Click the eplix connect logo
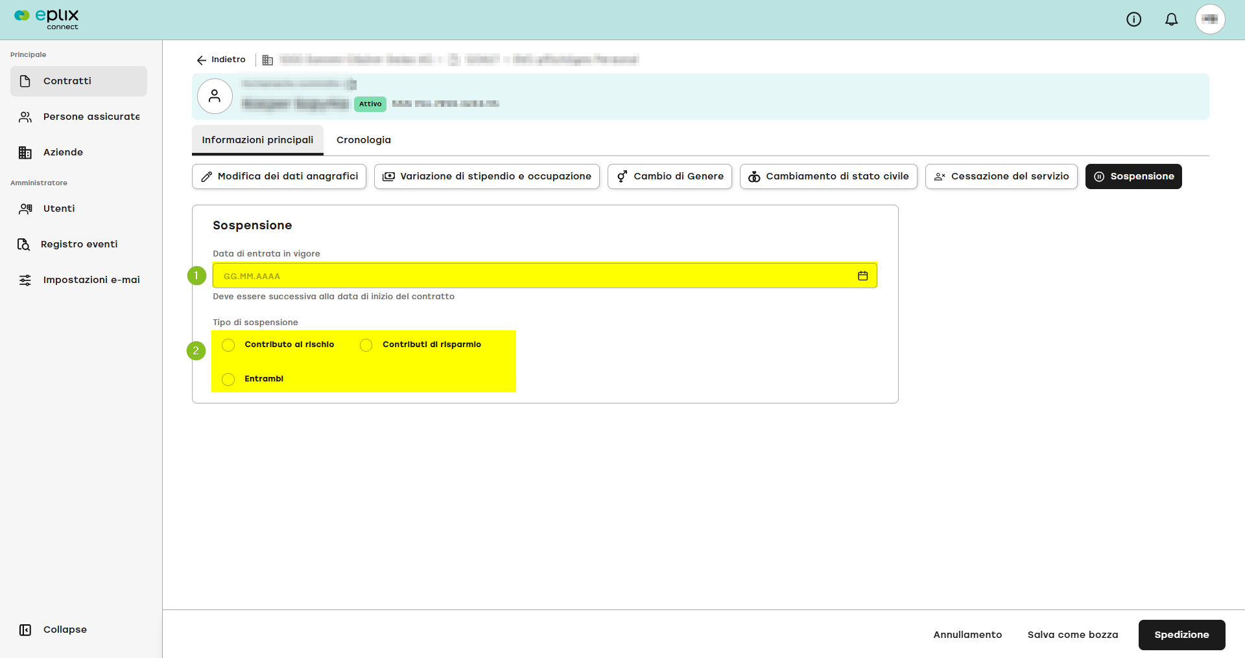1245x658 pixels. tap(47, 19)
